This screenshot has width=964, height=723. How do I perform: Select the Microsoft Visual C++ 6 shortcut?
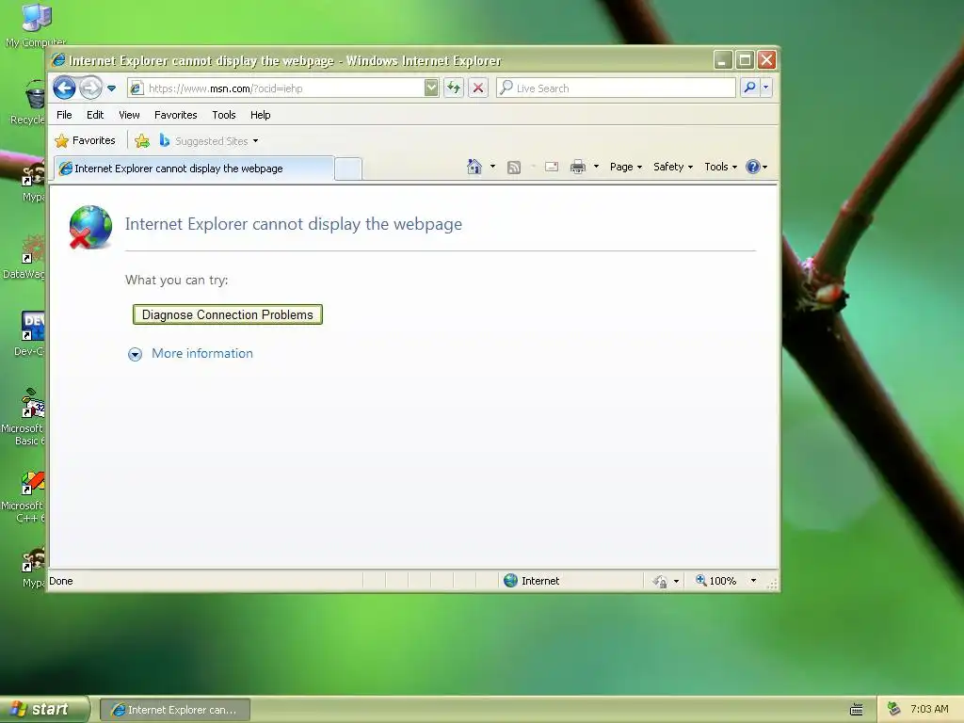pos(24,497)
